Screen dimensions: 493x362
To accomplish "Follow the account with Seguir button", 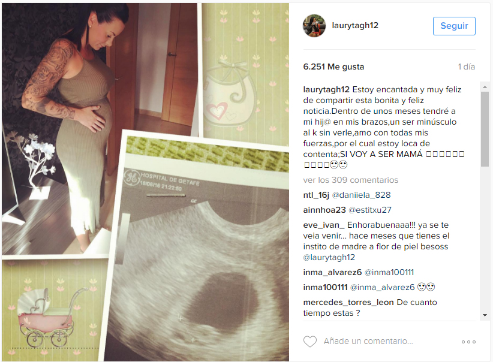I will (454, 26).
